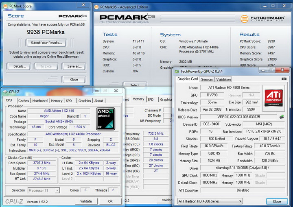Click the Validate button in front CPU-Z window
The image size is (293, 207).
[x=86, y=201]
